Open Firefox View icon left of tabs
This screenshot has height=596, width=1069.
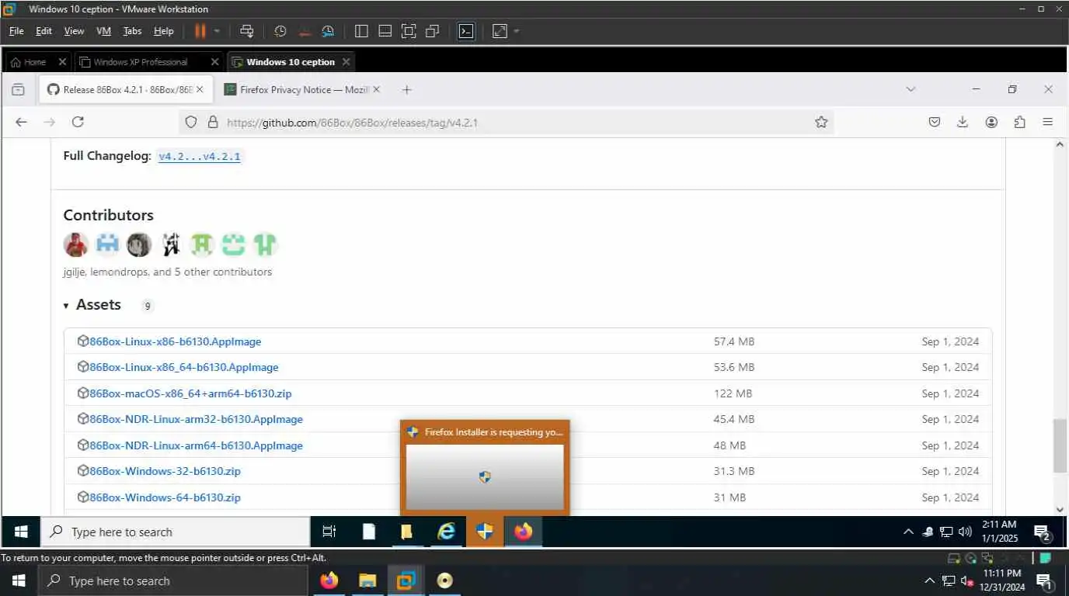(x=18, y=90)
